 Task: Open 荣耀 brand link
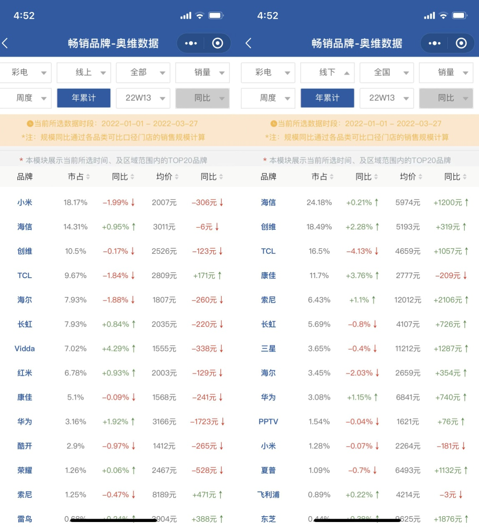coord(25,470)
